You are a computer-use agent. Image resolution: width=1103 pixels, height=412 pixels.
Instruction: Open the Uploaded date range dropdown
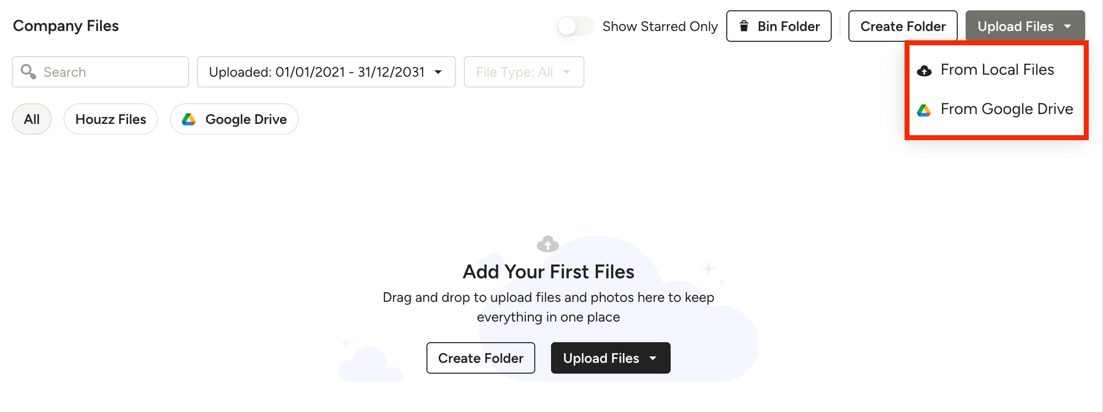coord(326,72)
